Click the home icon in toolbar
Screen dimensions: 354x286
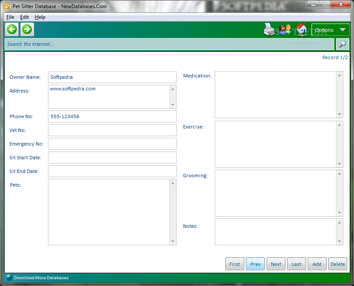pyautogui.click(x=301, y=30)
